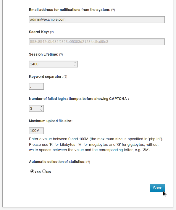Show Automatic collection of statistics help
This screenshot has height=210, width=176.
tap(88, 162)
